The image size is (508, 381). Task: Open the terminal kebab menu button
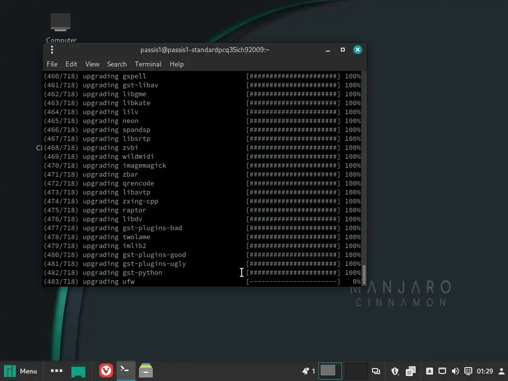pyautogui.click(x=52, y=50)
